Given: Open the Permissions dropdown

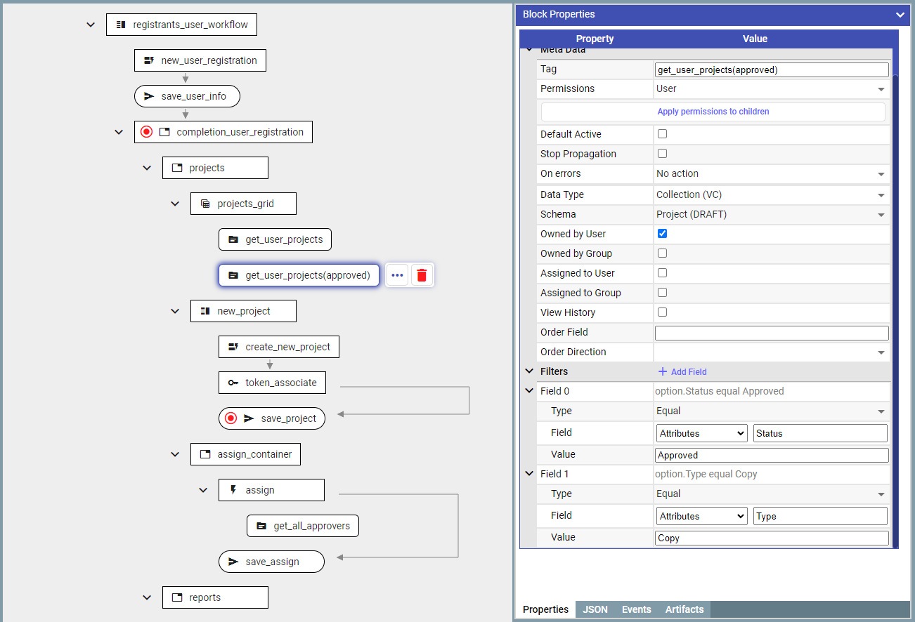Looking at the screenshot, I should 771,89.
